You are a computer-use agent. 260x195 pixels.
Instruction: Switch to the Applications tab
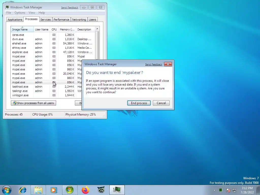click(15, 20)
